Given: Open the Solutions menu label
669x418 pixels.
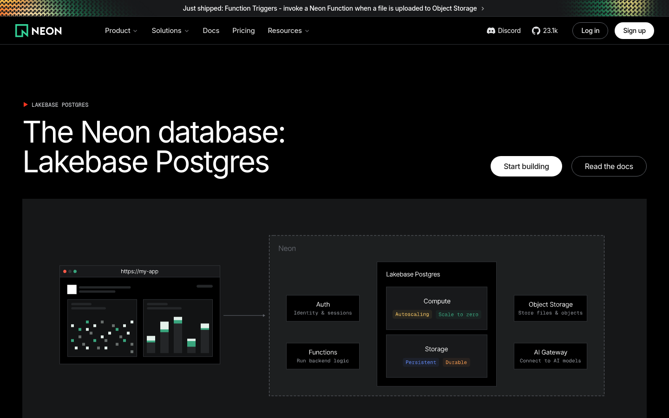Looking at the screenshot, I should tap(166, 31).
